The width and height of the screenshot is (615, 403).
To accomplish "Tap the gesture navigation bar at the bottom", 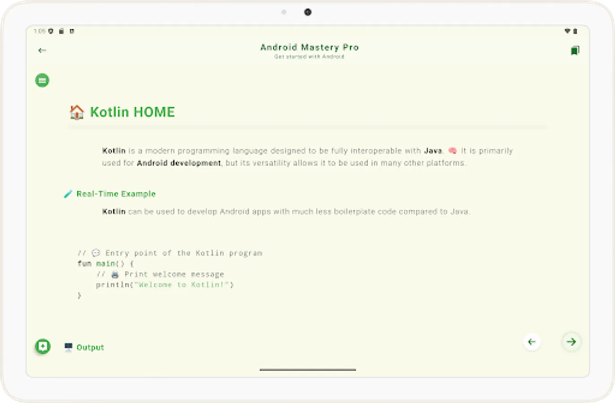I will [x=307, y=370].
